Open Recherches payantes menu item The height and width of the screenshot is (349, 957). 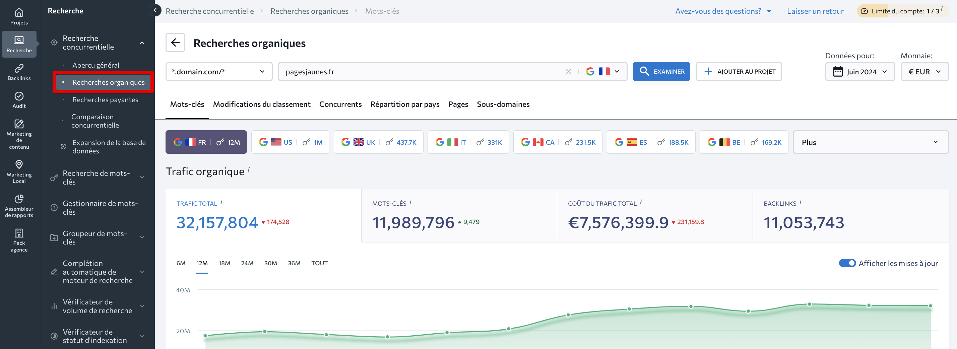(105, 99)
